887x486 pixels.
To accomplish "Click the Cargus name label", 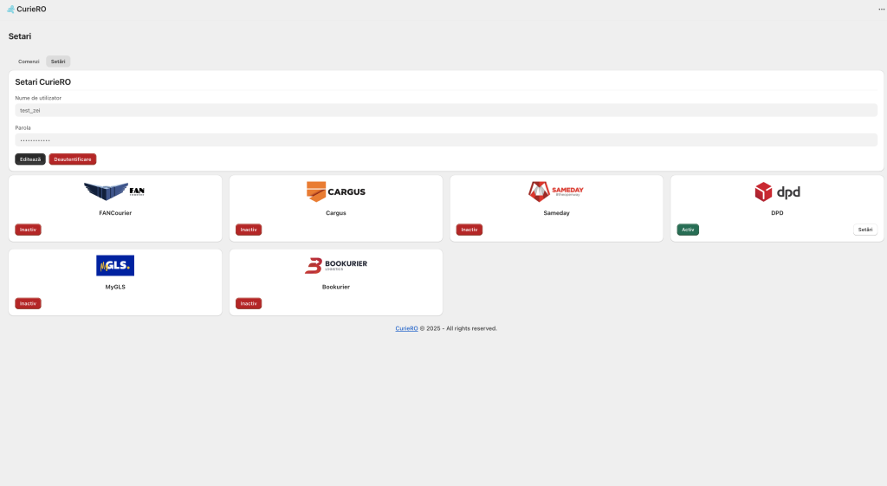I will (335, 213).
